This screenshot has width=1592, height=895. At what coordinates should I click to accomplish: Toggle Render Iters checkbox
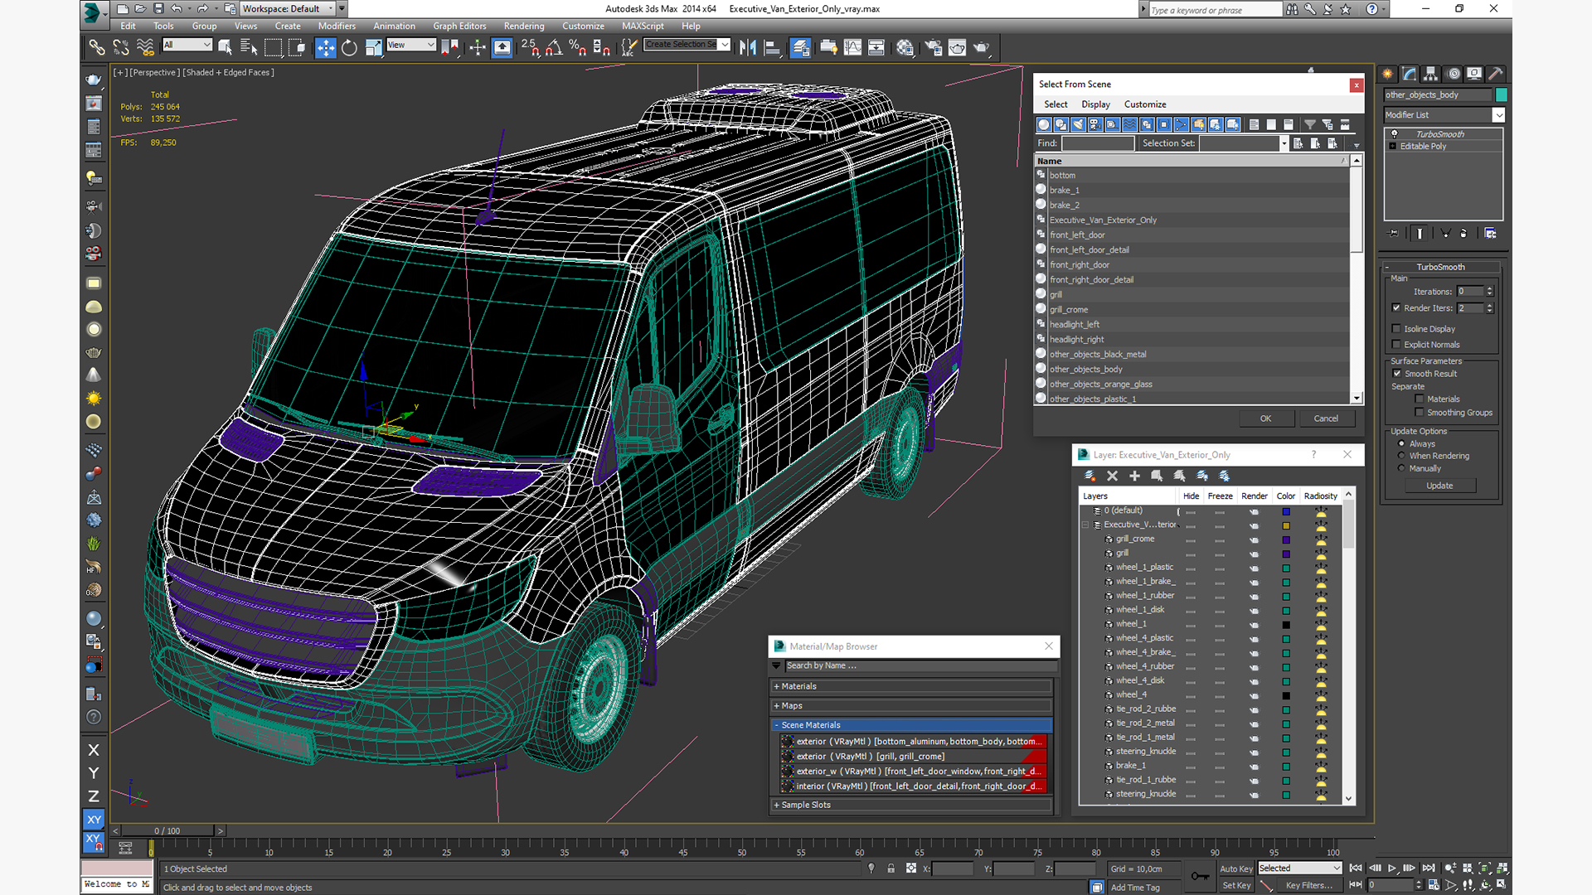[x=1396, y=307]
